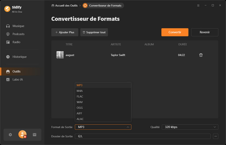Collapse the Format de Sortie dropdown
The image size is (226, 145).
tap(103, 127)
